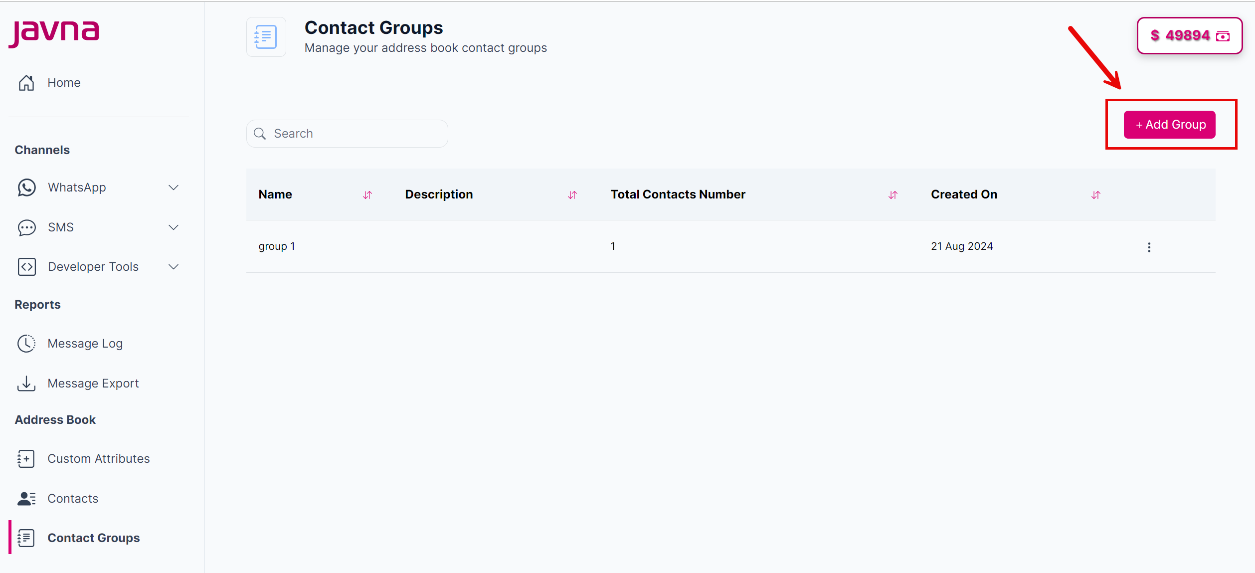
Task: Toggle sorting on the Created On column
Action: [x=1096, y=195]
